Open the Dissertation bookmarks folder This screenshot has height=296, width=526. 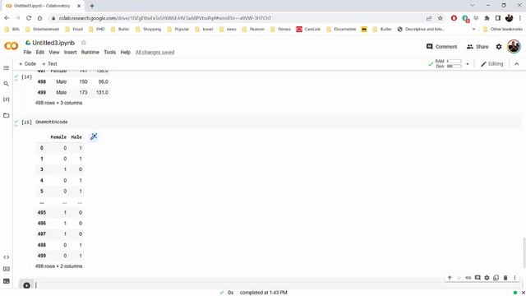341,30
